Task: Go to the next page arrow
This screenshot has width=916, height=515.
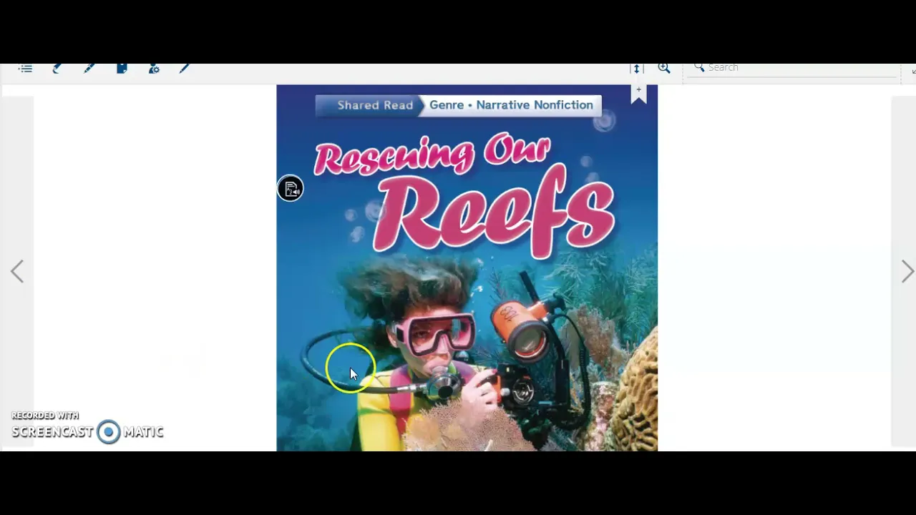Action: click(907, 272)
